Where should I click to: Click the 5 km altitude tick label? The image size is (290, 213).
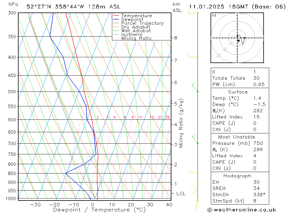tap(175, 104)
